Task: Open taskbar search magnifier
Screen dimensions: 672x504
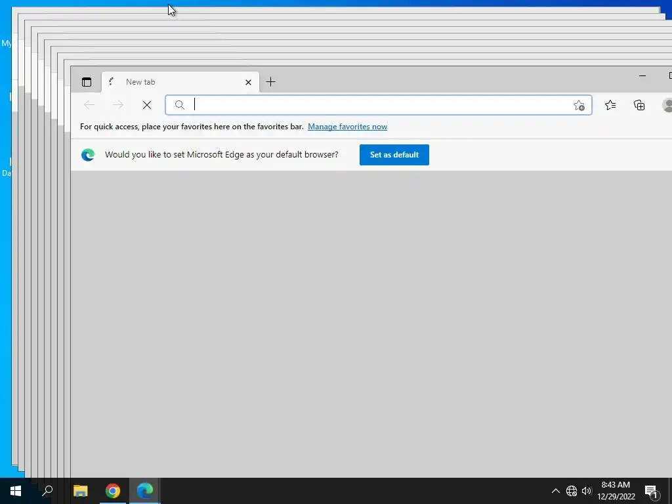Action: (x=47, y=491)
